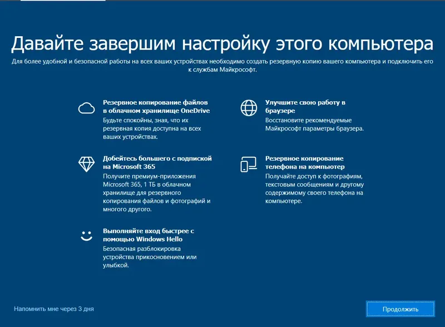Click the OneDrive cloud backup icon
The width and height of the screenshot is (445, 327).
click(86, 107)
